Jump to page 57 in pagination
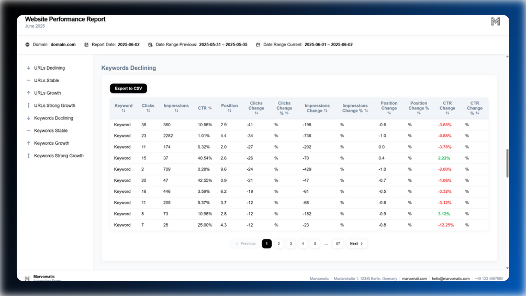Screen dimensions: 526x296 tap(338, 244)
